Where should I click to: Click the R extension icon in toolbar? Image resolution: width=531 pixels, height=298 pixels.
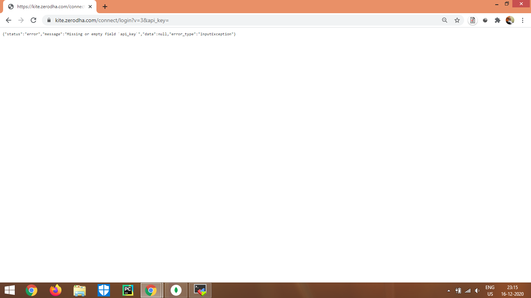point(485,20)
